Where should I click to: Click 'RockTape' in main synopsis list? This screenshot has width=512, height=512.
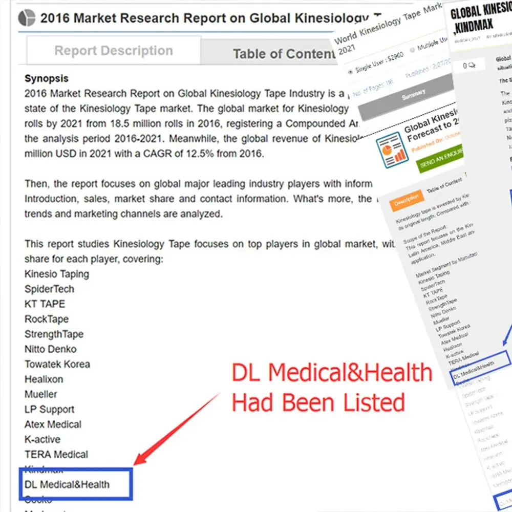[47, 319]
